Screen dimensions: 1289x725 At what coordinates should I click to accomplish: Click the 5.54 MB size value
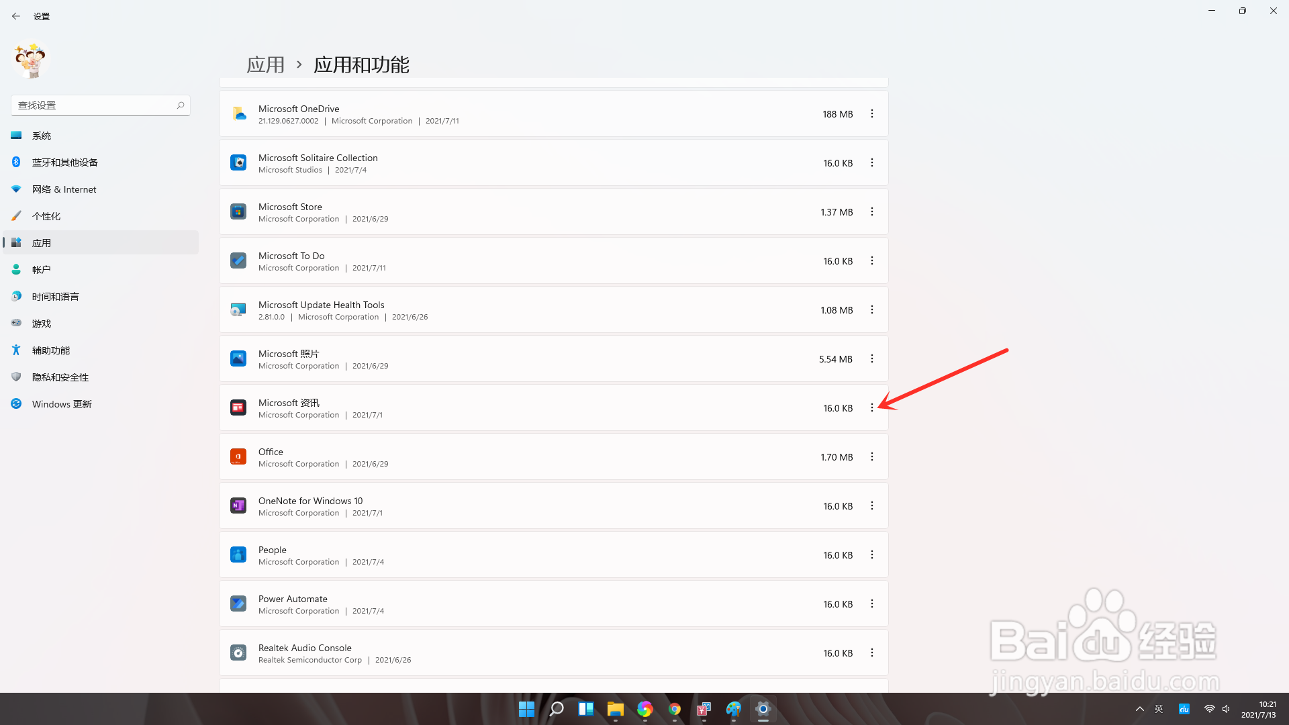[836, 359]
